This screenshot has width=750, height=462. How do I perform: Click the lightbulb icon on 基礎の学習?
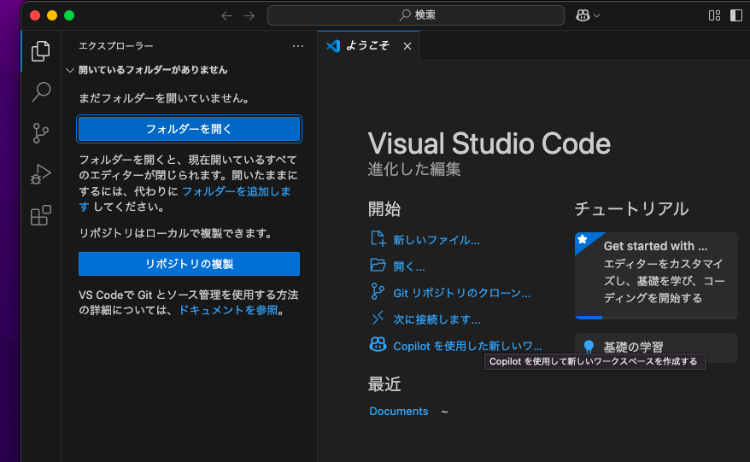click(589, 347)
